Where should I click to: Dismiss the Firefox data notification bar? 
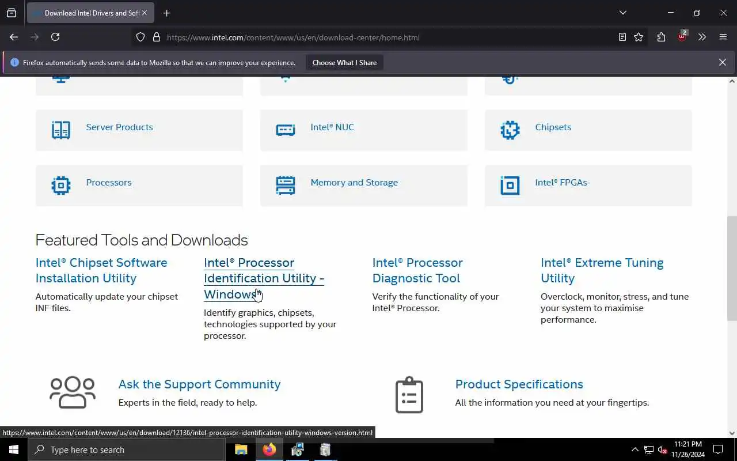point(722,62)
